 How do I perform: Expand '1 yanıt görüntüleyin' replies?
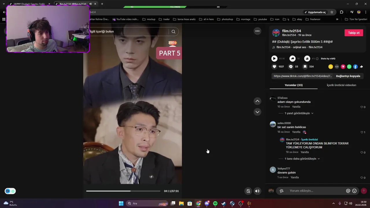pos(299,113)
